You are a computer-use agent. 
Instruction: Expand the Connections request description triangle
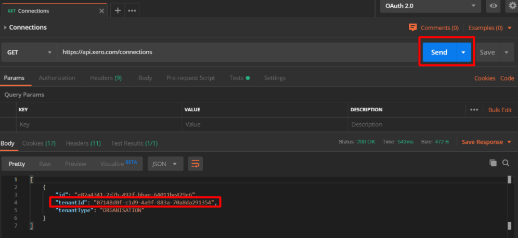click(5, 28)
